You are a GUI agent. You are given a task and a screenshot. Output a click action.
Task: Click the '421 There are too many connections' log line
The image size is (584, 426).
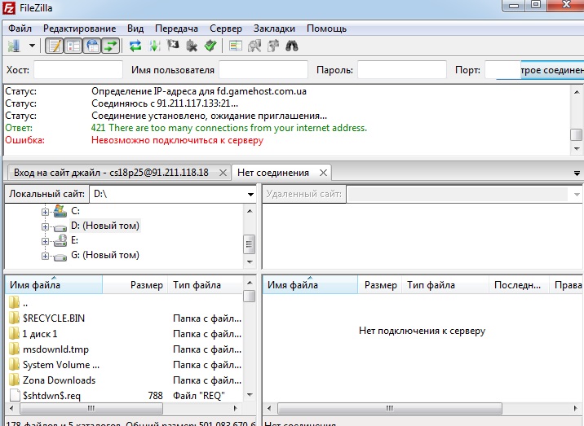[x=229, y=128]
